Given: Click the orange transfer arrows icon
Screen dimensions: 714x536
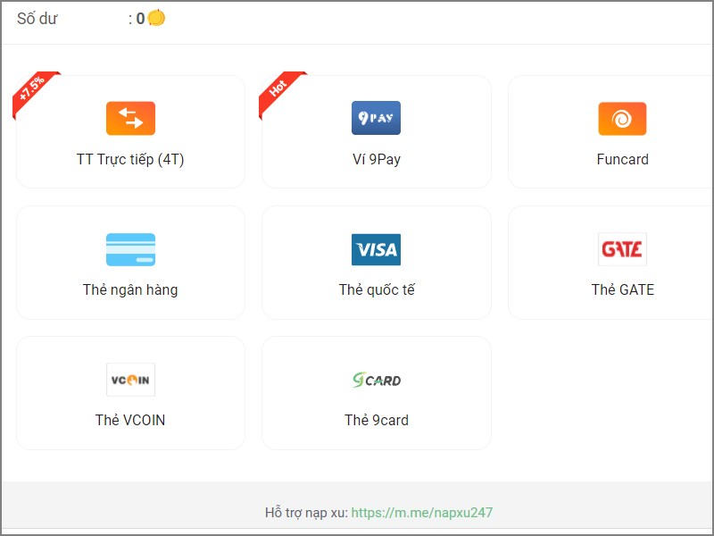Looking at the screenshot, I should coord(130,119).
